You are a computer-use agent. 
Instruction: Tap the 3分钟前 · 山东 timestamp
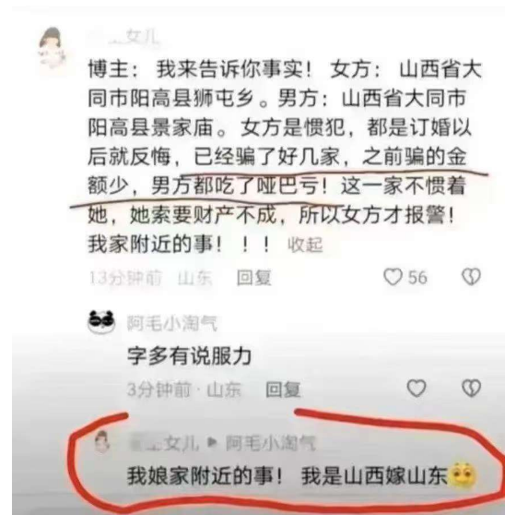pos(184,389)
